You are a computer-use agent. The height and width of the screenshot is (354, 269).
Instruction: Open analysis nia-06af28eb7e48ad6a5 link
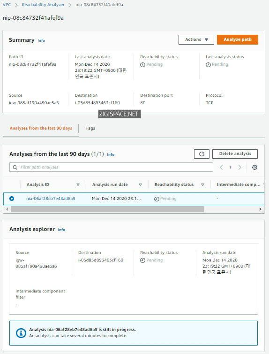[x=51, y=199]
